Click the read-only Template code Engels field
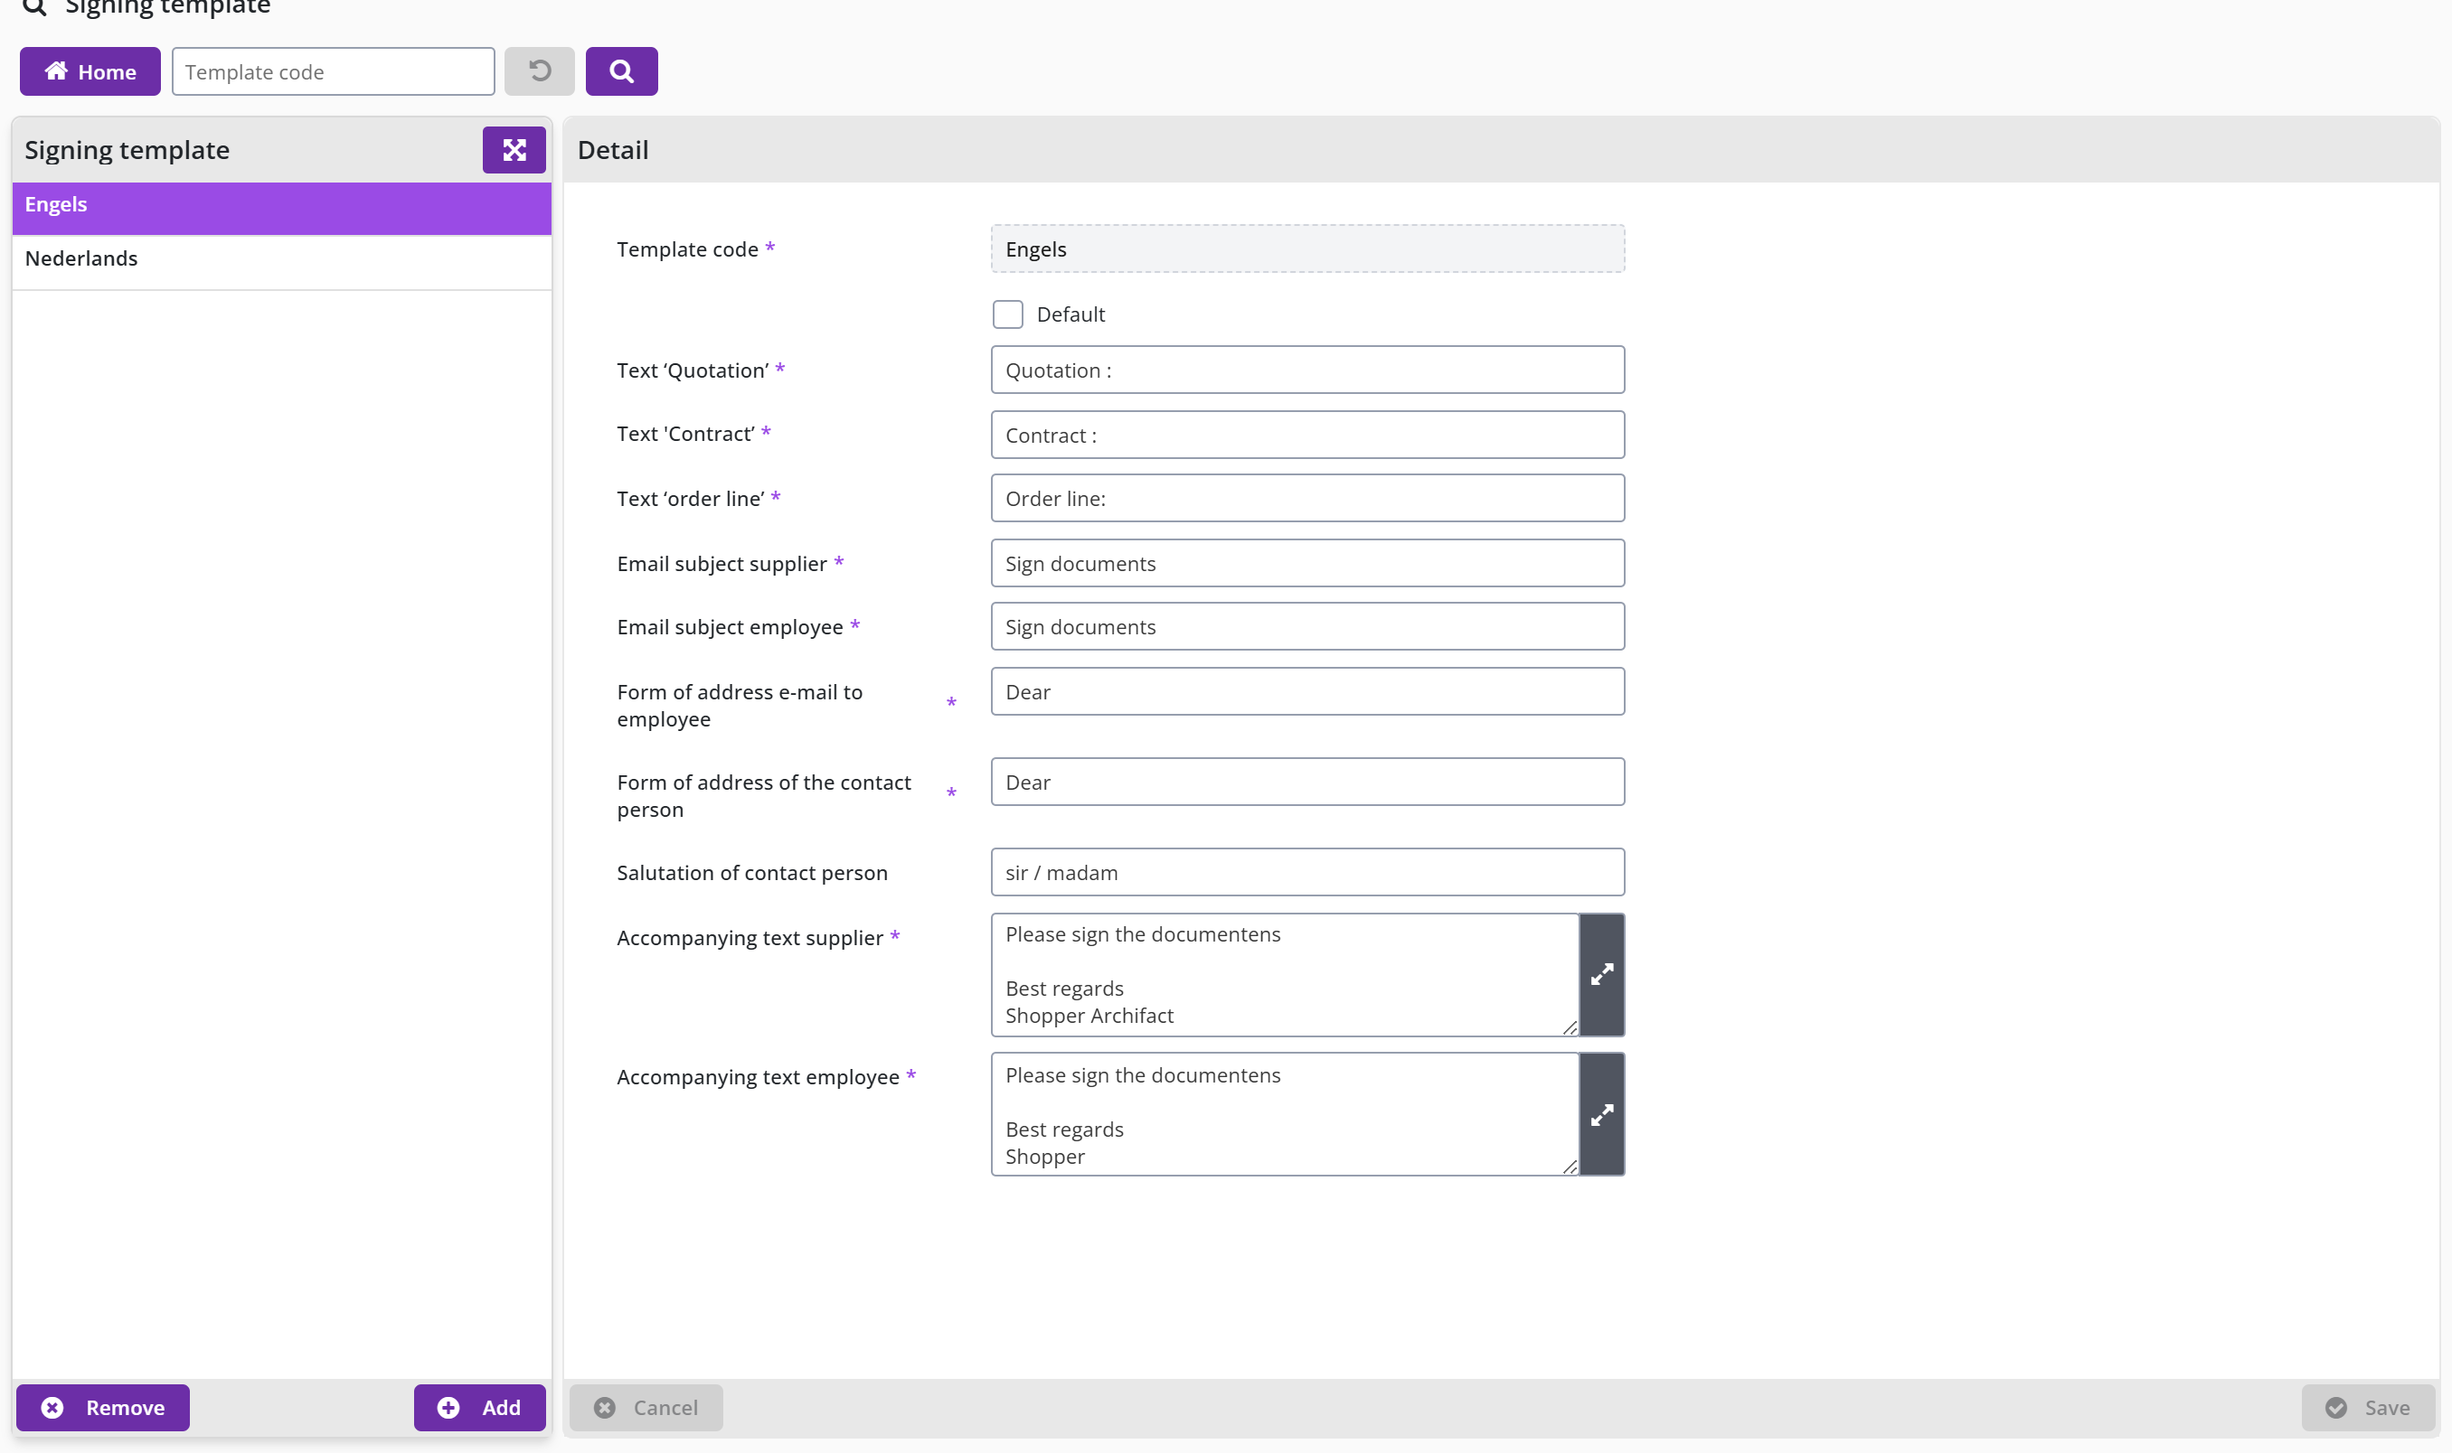The width and height of the screenshot is (2452, 1453). pos(1307,248)
